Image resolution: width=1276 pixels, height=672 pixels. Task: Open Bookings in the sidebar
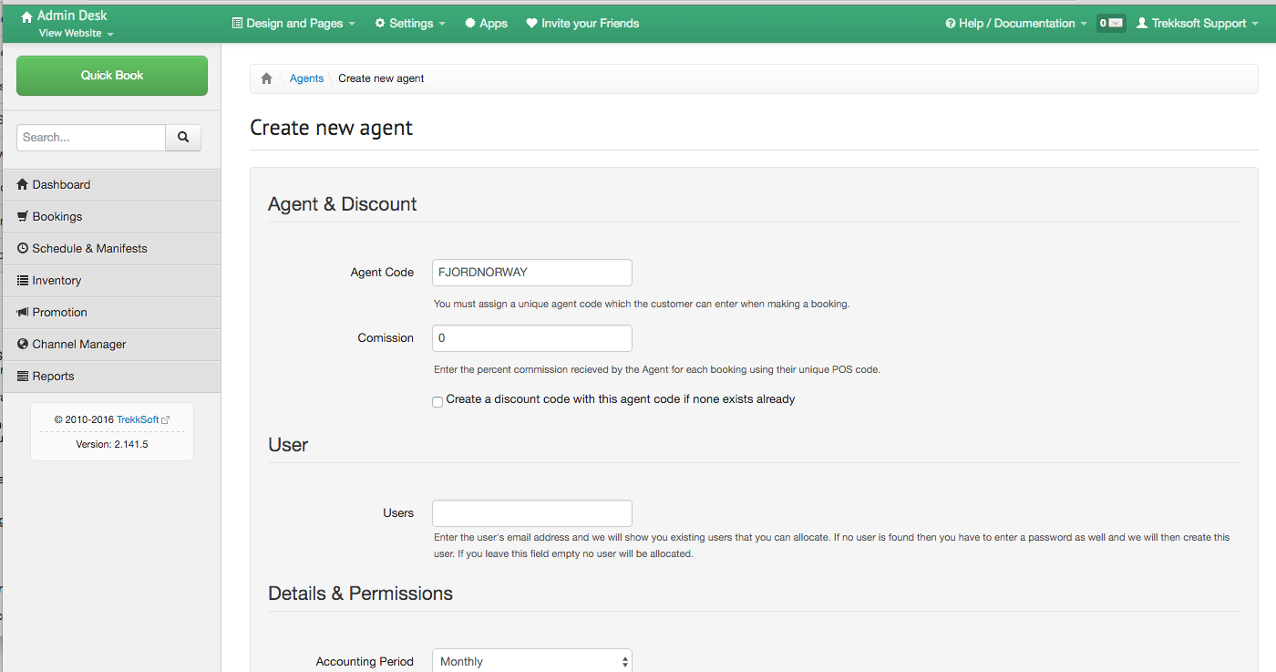coord(112,216)
